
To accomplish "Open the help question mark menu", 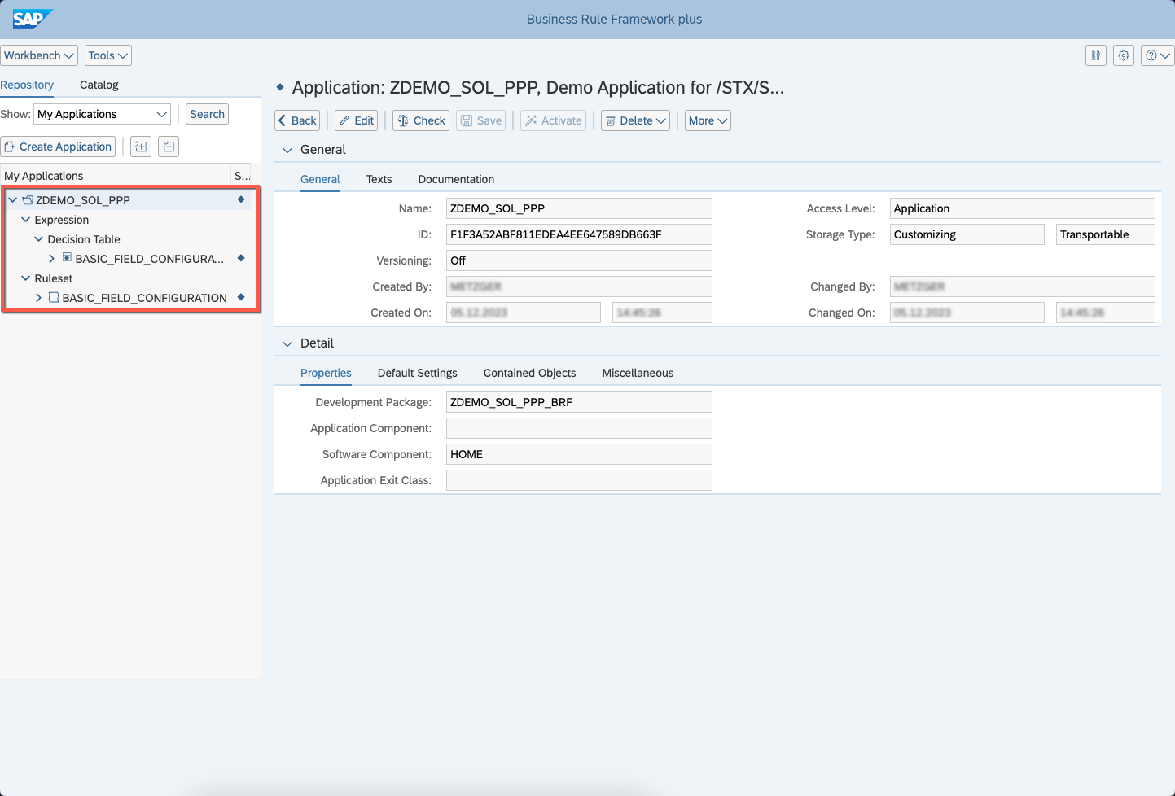I will tap(1157, 55).
